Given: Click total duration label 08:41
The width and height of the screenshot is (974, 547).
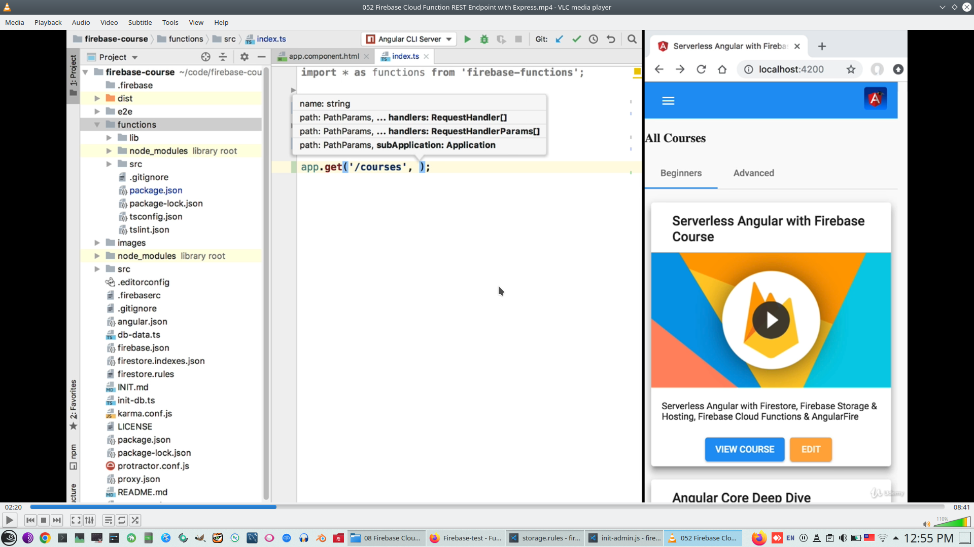Looking at the screenshot, I should [961, 507].
